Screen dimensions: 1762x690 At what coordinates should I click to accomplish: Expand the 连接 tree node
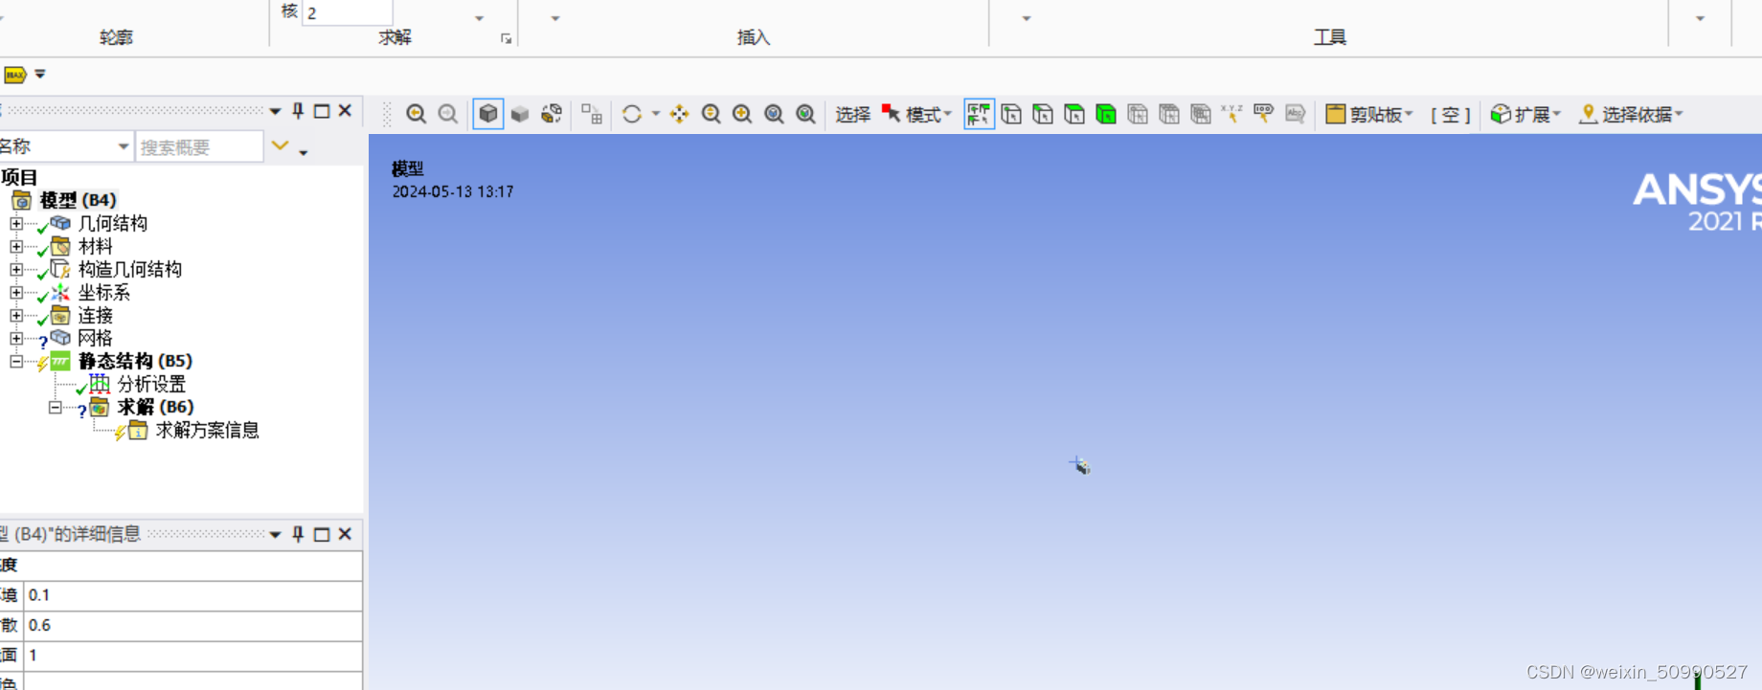tap(16, 315)
